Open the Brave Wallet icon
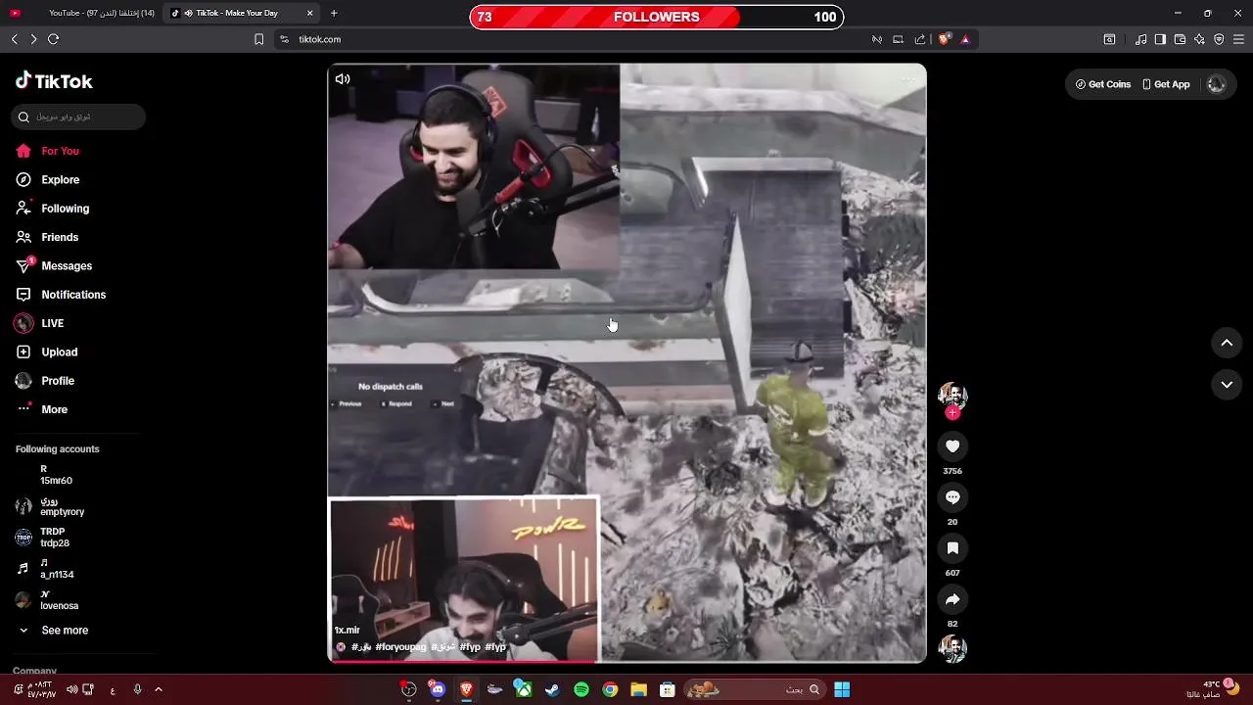This screenshot has width=1253, height=705. 1180,39
